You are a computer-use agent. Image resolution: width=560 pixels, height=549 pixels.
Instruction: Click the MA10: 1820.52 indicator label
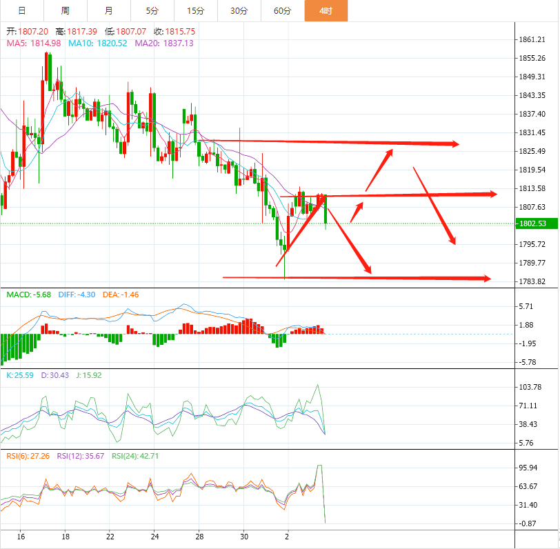point(98,43)
